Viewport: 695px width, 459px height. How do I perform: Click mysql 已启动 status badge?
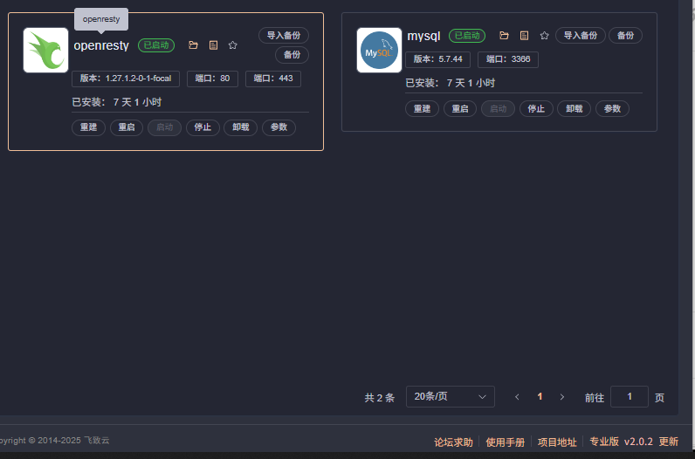467,36
